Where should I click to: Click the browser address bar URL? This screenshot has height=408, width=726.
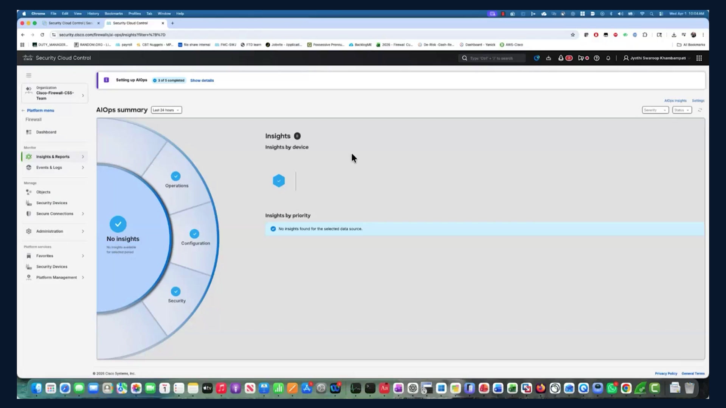pyautogui.click(x=112, y=35)
